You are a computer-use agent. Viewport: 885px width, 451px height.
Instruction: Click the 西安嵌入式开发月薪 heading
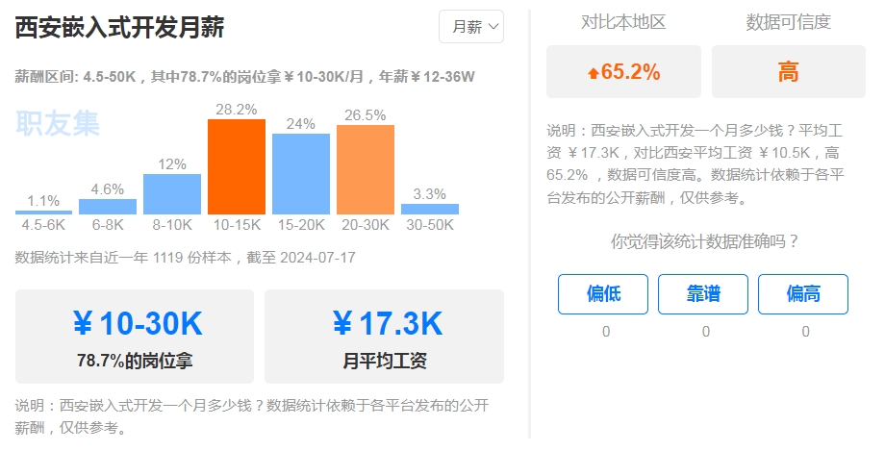(x=120, y=28)
